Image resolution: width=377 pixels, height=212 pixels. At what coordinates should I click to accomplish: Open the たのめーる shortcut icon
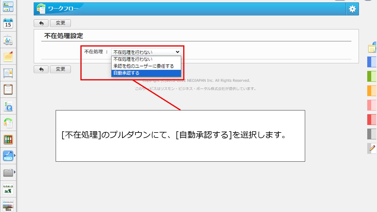click(8, 189)
